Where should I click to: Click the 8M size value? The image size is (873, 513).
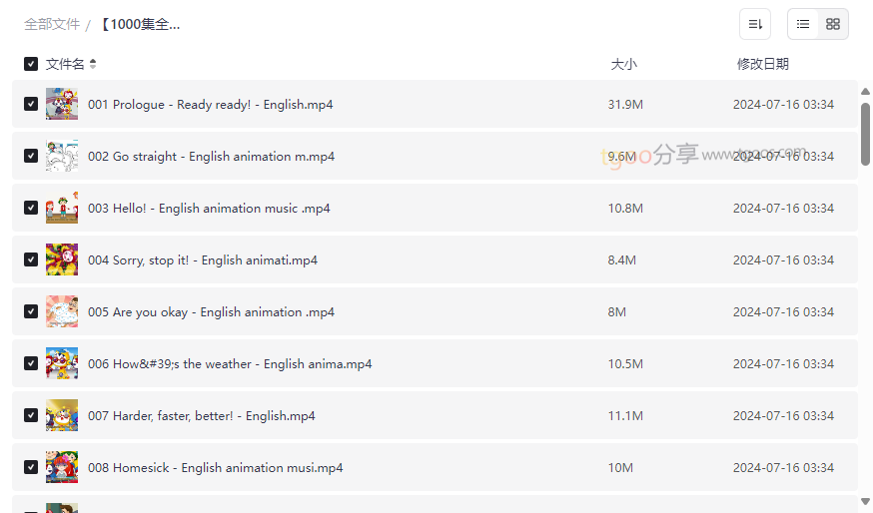click(617, 312)
